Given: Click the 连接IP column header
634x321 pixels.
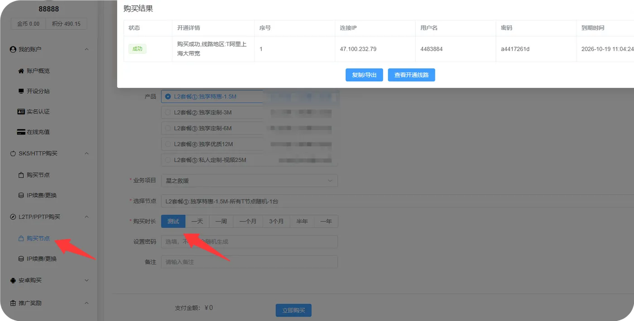Looking at the screenshot, I should click(349, 28).
